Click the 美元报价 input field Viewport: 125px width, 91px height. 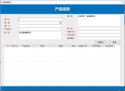(x=99, y=38)
